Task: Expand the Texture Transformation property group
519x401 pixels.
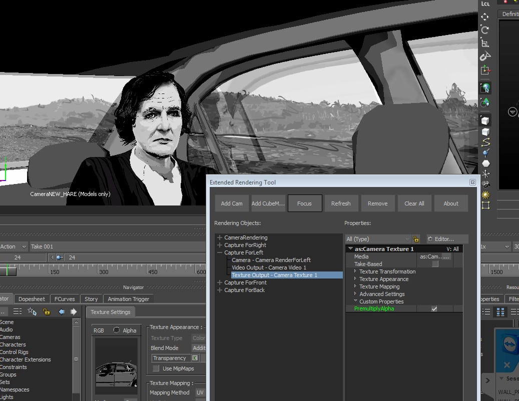Action: (x=355, y=271)
